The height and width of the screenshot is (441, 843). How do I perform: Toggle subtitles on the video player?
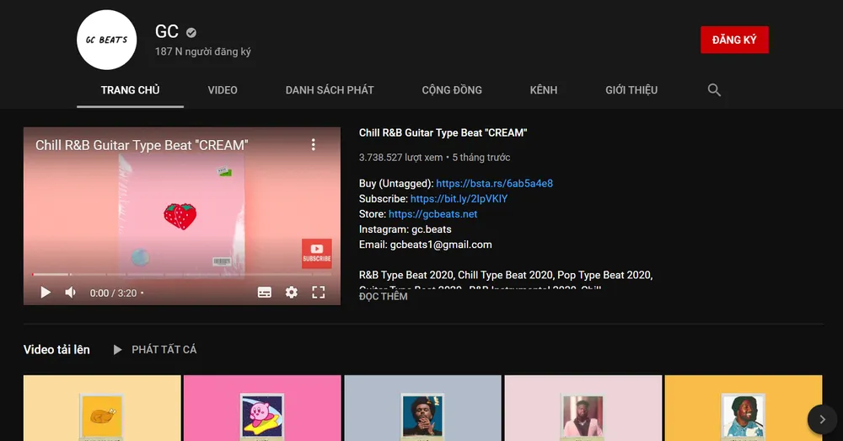pyautogui.click(x=265, y=293)
